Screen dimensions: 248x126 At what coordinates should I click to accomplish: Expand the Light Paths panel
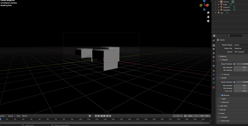[x=219, y=106]
